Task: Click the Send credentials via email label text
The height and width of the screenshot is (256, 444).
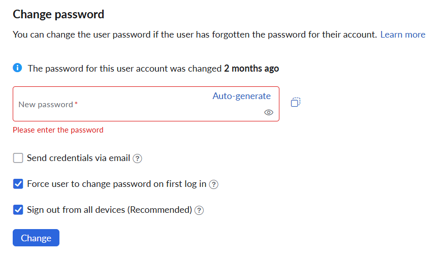Action: point(78,158)
